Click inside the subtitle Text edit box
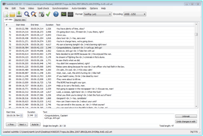This screenshot has height=136, width=203. (109, 119)
